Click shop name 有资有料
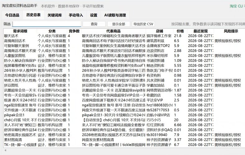 tap(154, 75)
